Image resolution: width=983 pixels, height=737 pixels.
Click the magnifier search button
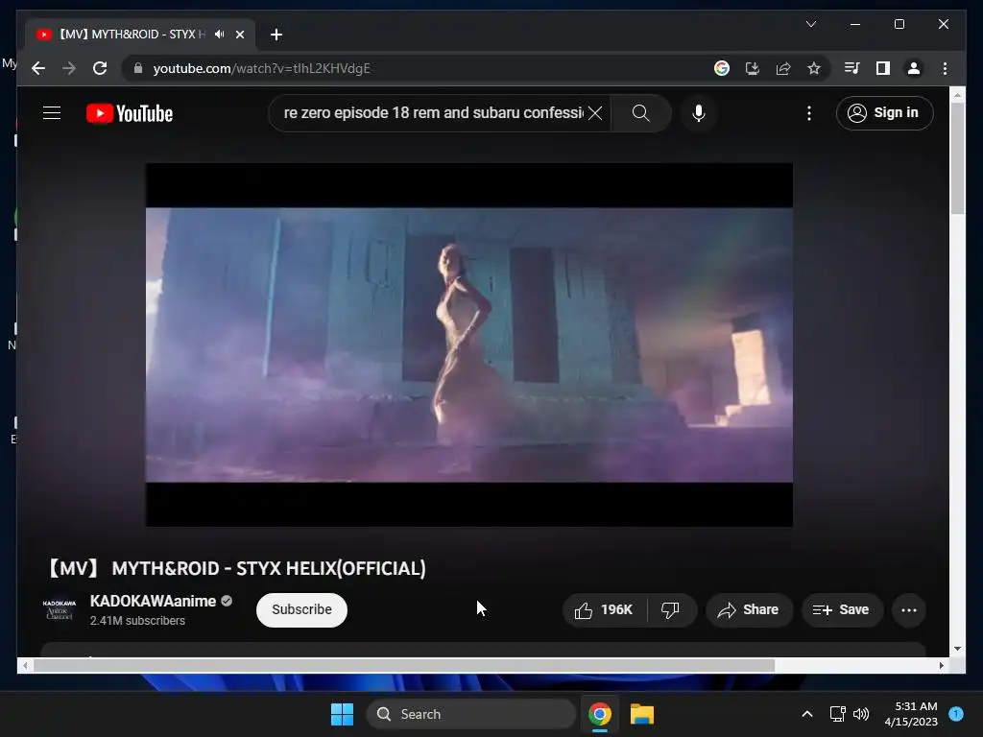pos(640,113)
